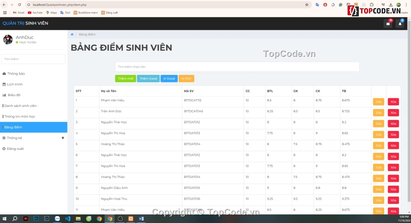Open Microsoft Word from taskbar
The image size is (411, 223).
[141, 219]
